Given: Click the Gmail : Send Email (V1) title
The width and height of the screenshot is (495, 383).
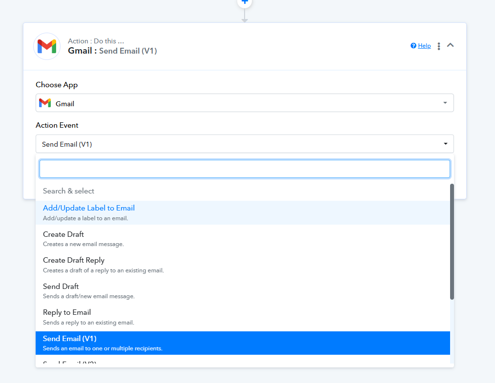Looking at the screenshot, I should tap(112, 51).
